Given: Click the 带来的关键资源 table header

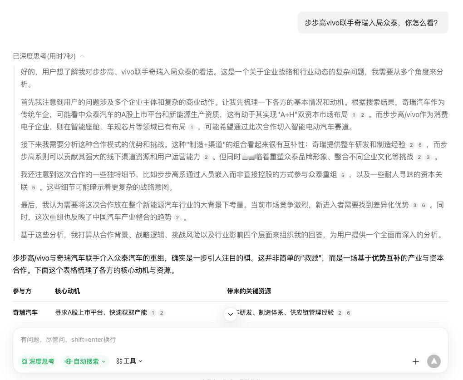Looking at the screenshot, I should click(x=249, y=291).
